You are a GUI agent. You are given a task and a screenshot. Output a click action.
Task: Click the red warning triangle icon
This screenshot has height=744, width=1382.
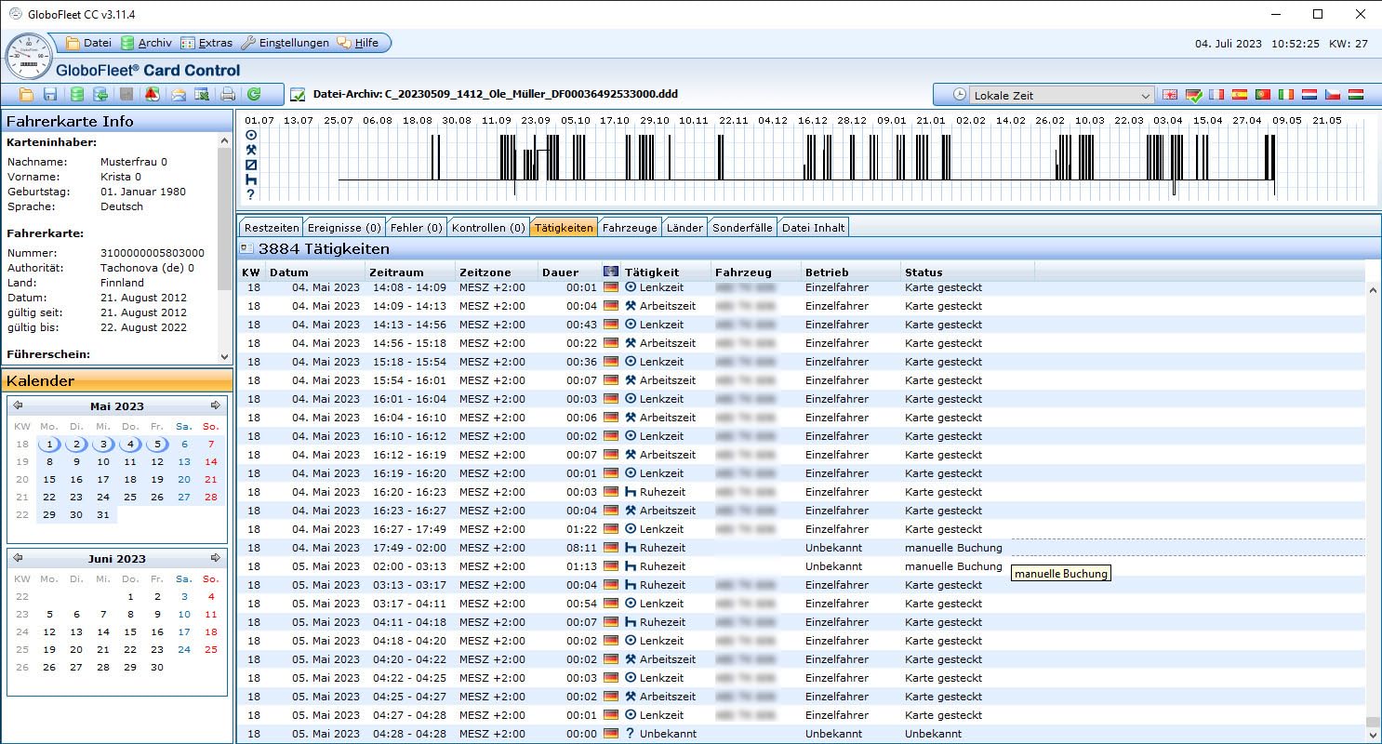pos(153,94)
